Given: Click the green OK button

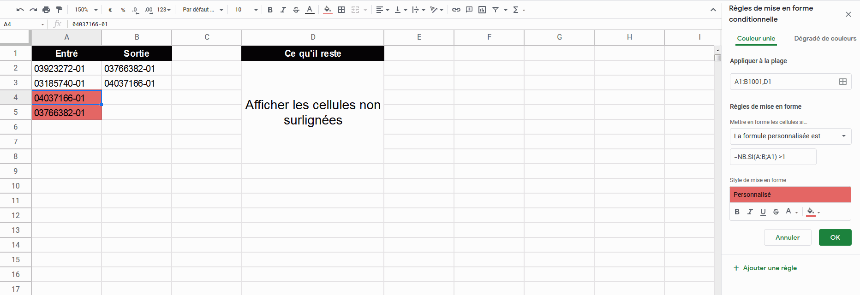Looking at the screenshot, I should [x=835, y=237].
